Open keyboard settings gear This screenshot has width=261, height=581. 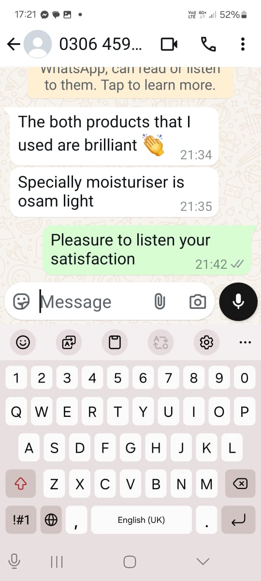pos(206,342)
